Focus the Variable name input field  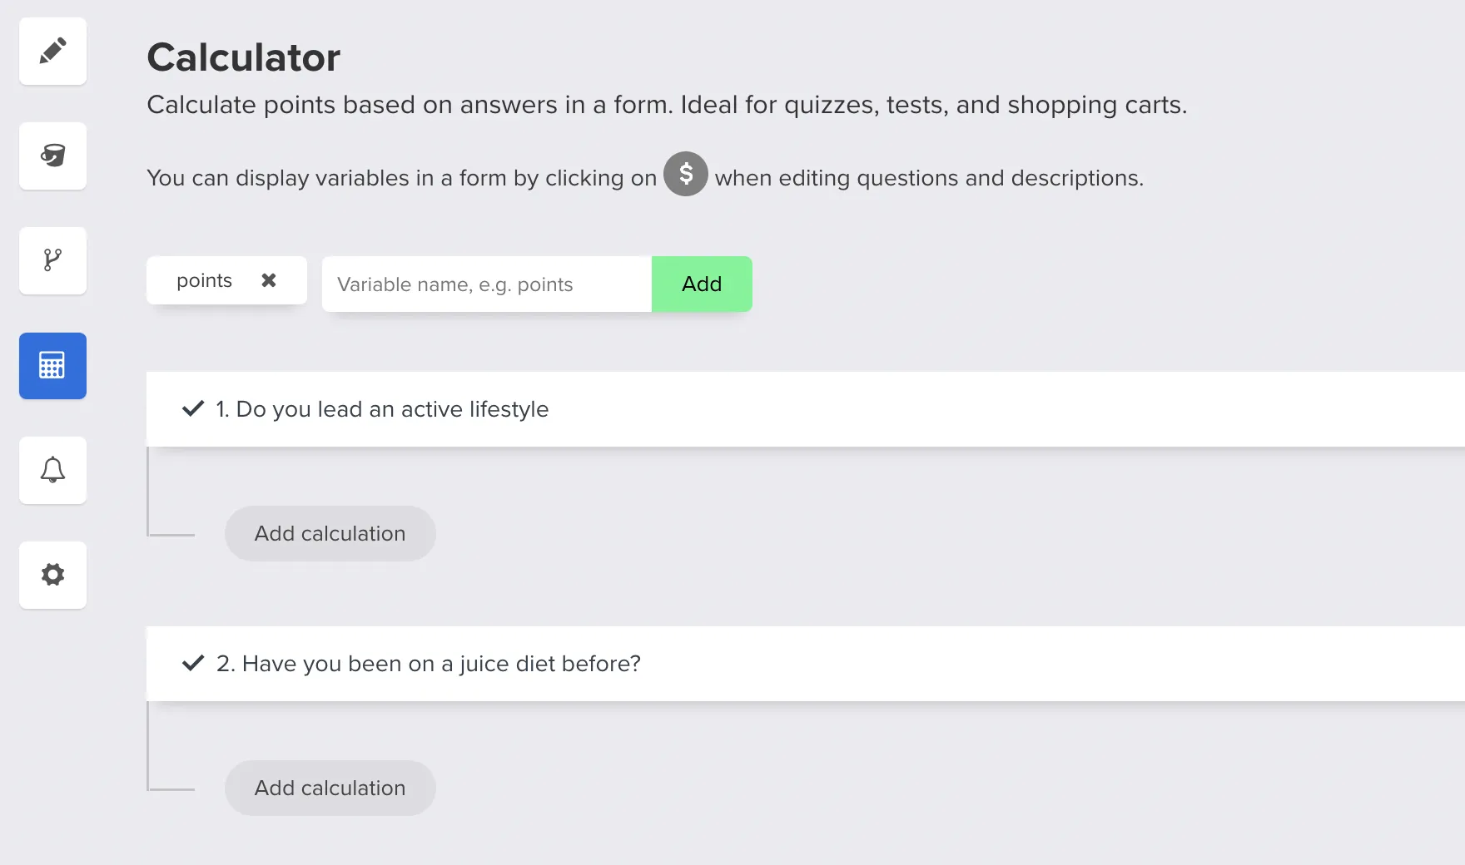pos(486,284)
